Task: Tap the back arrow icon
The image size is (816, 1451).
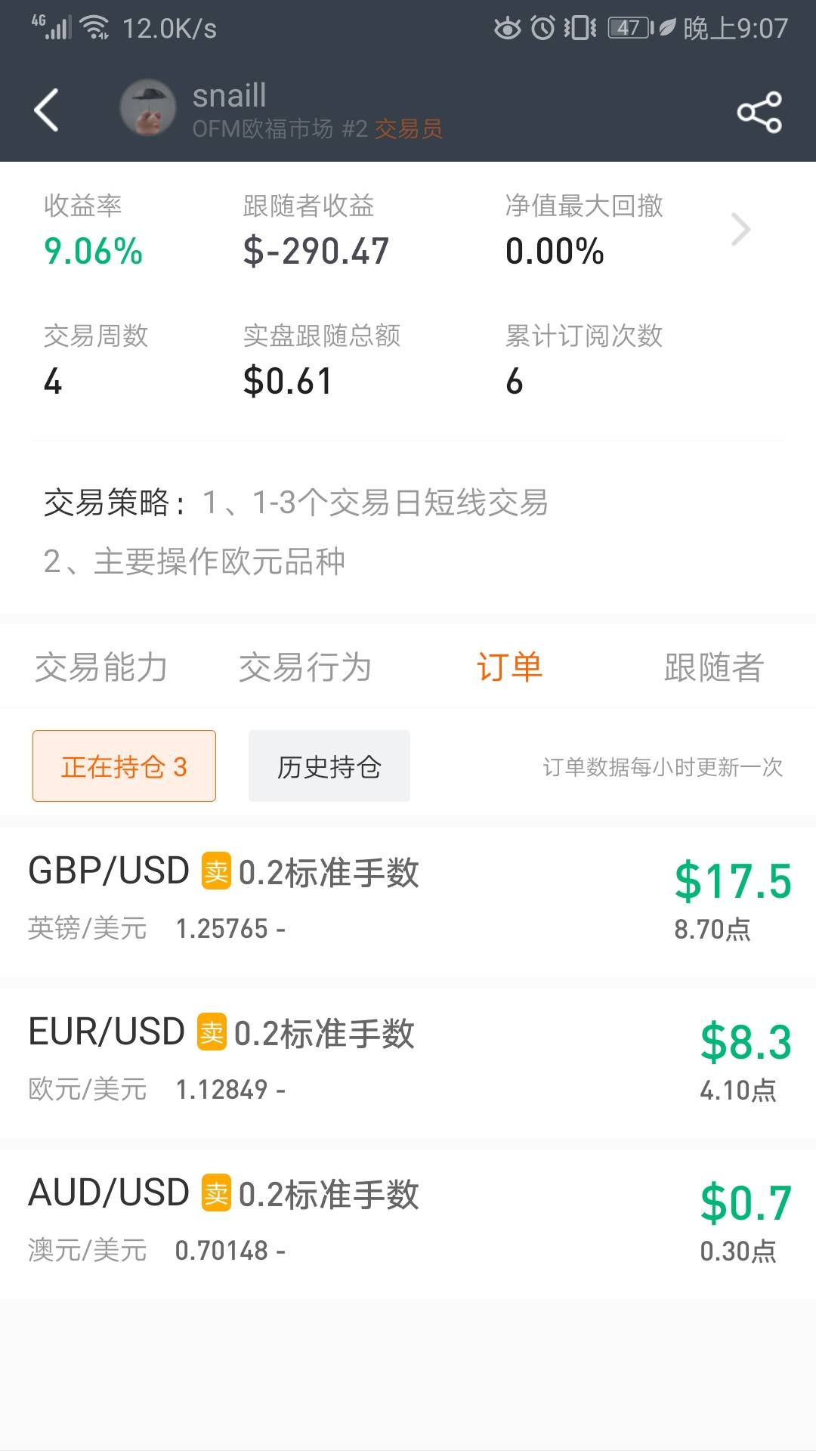Action: click(47, 110)
